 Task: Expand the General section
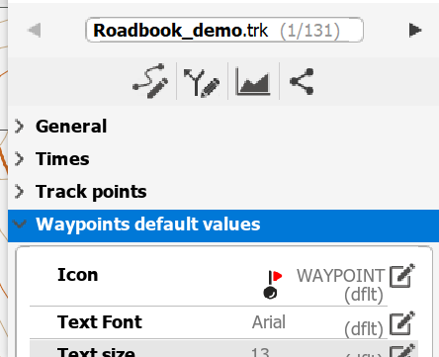tap(20, 127)
